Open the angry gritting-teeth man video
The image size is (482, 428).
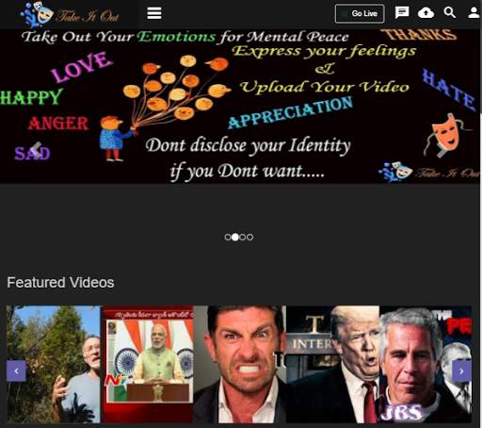240,364
